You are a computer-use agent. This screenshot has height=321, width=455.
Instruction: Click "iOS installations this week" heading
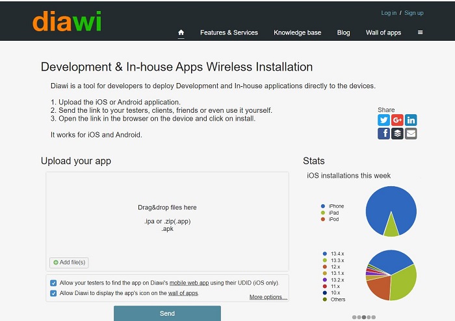[x=348, y=176]
